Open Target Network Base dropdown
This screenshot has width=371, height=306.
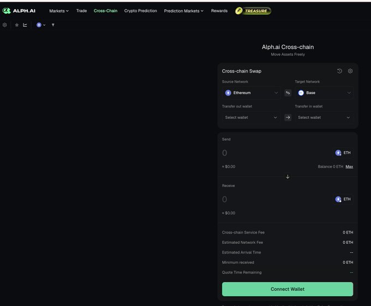(324, 93)
